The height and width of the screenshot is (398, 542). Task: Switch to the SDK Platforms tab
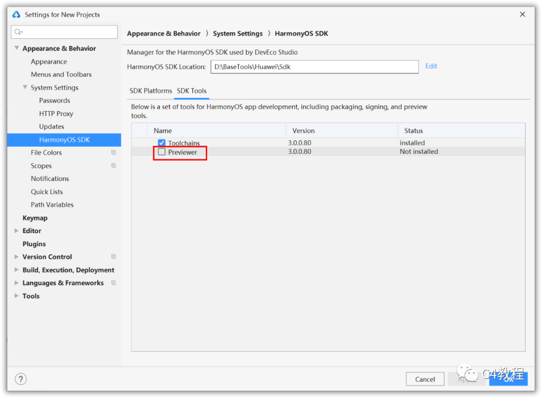(151, 90)
